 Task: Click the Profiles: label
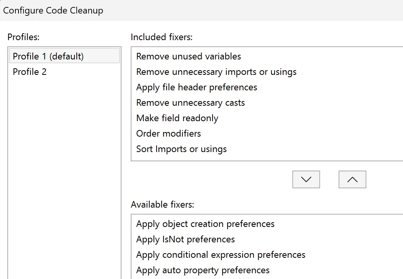click(x=24, y=37)
